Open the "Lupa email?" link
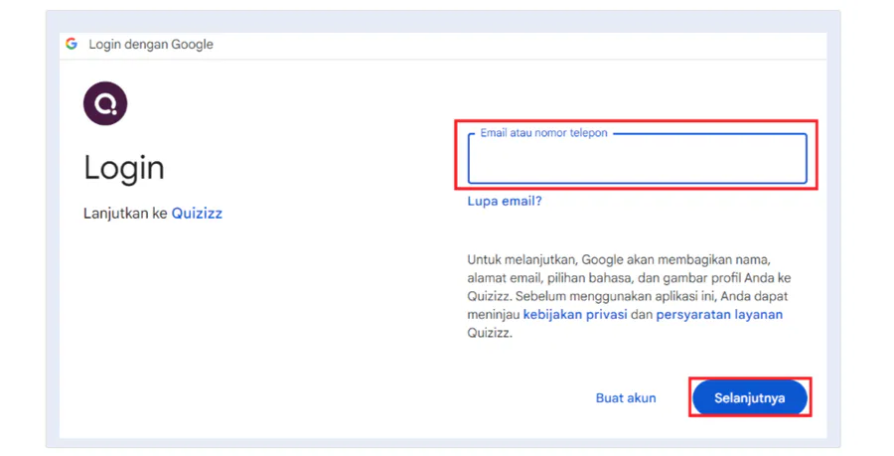Image resolution: width=894 pixels, height=456 pixels. point(505,201)
